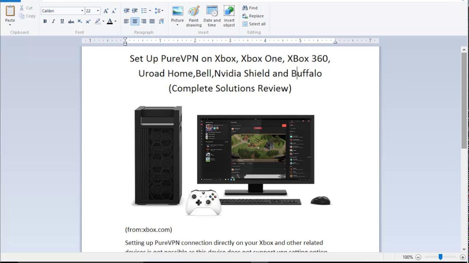Copy the selection with the Copy button

pos(27,16)
